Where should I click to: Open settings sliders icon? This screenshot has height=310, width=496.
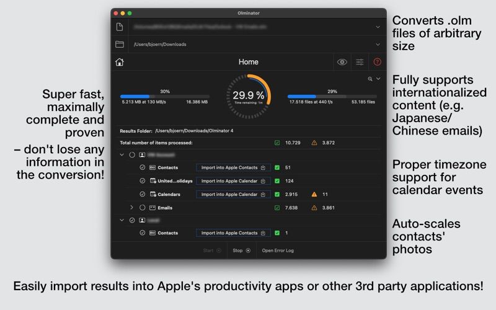click(360, 62)
